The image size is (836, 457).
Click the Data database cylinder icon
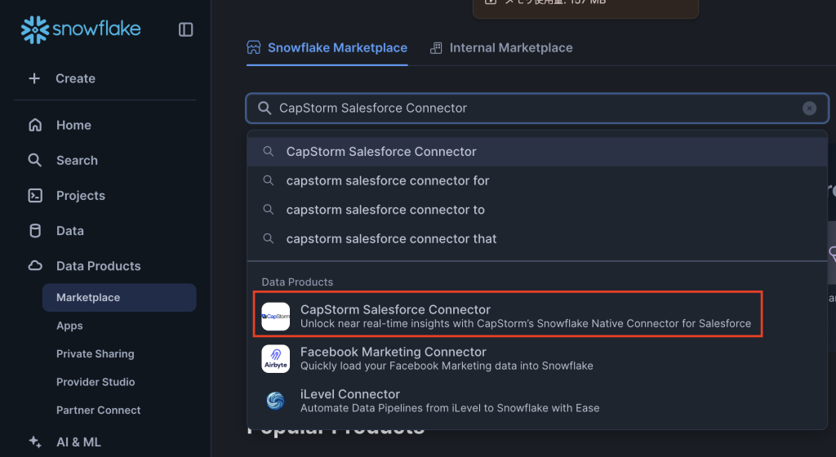click(35, 231)
